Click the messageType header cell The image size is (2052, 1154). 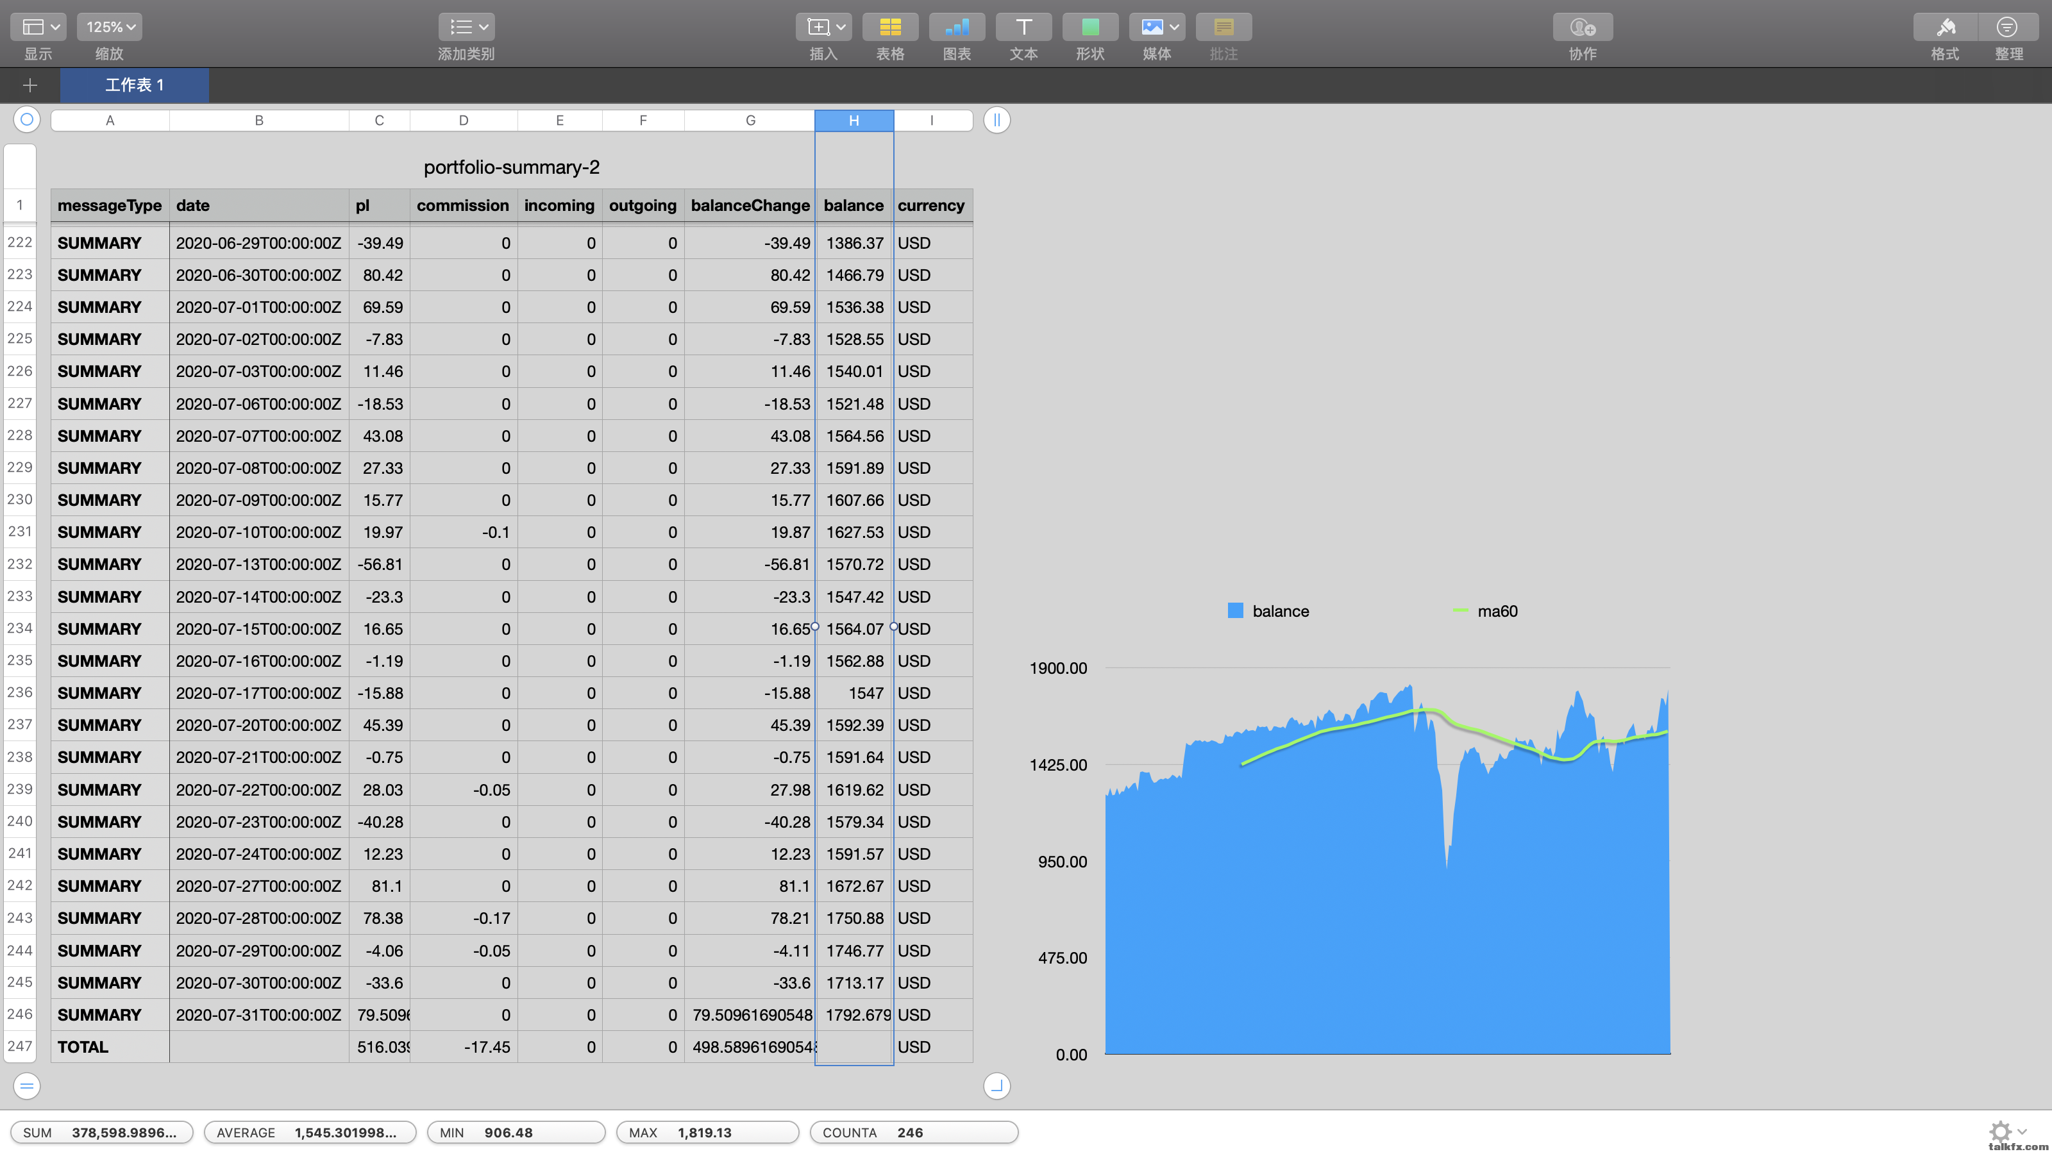click(x=110, y=205)
